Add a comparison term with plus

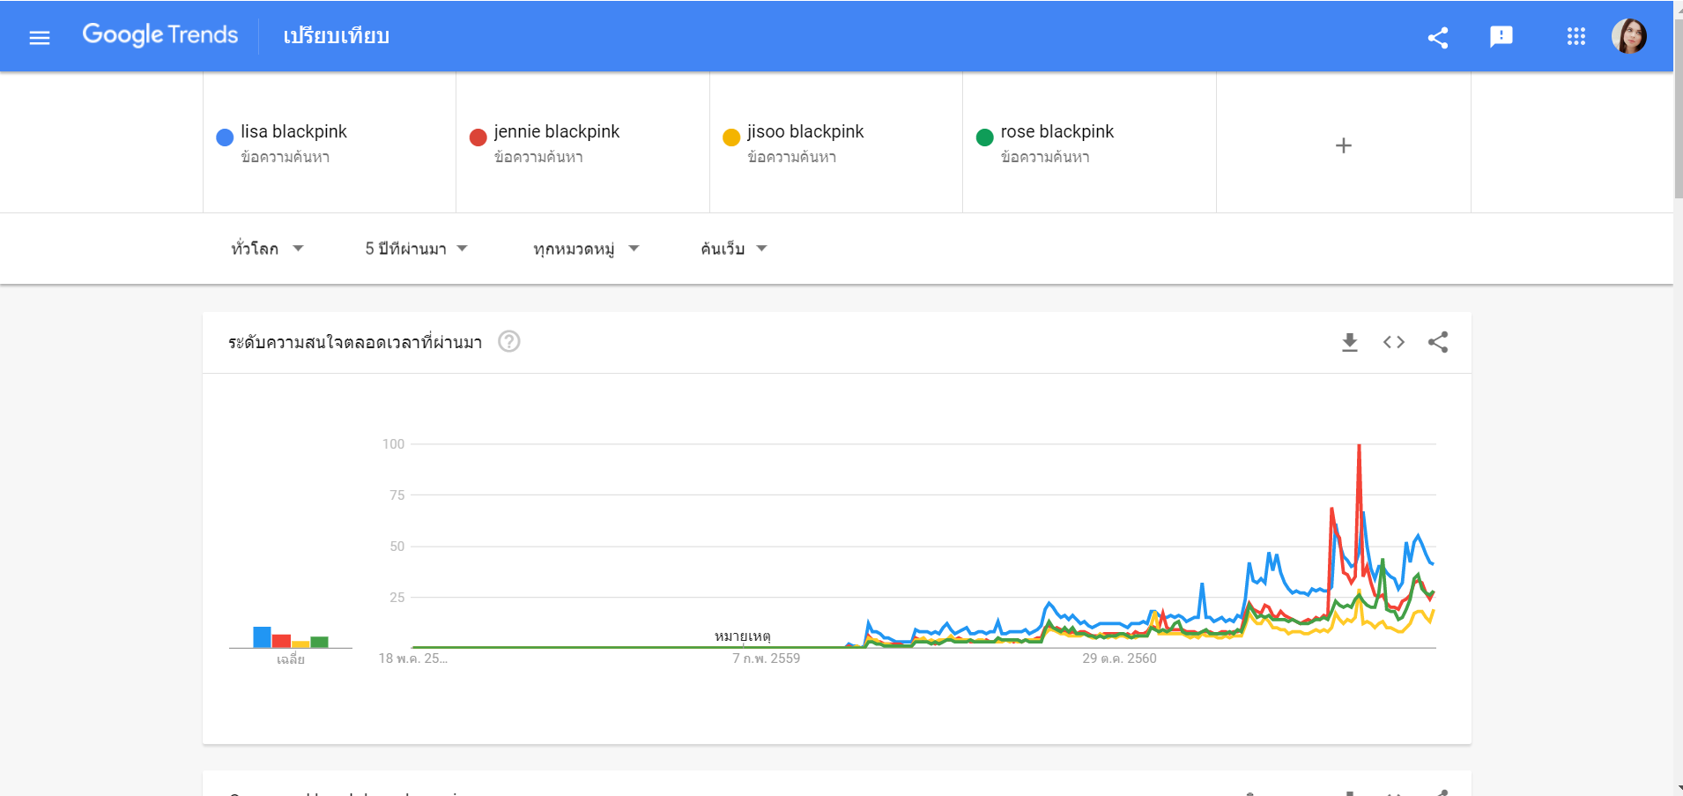pyautogui.click(x=1344, y=145)
